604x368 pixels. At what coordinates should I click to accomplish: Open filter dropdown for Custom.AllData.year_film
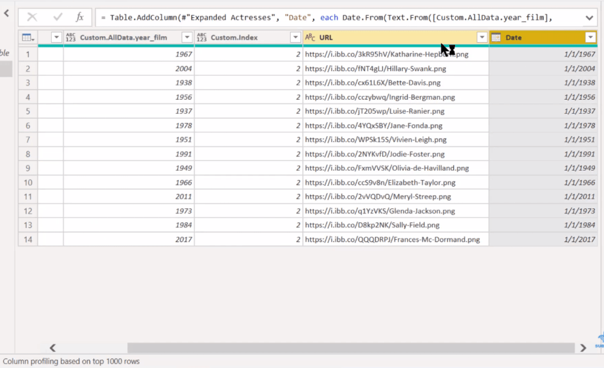click(x=187, y=37)
